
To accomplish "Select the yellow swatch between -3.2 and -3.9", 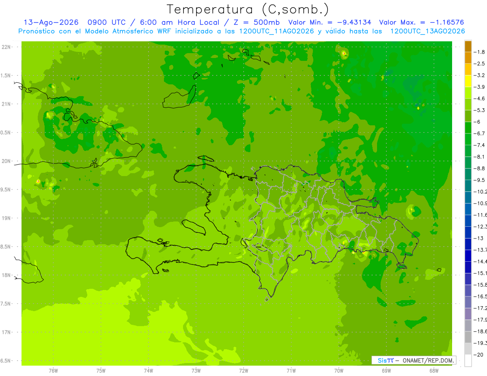I will (468, 81).
